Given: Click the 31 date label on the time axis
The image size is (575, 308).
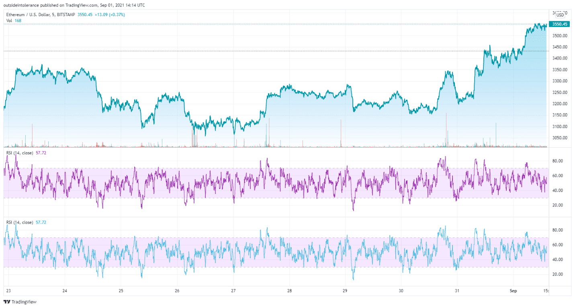Looking at the screenshot, I should (457, 290).
